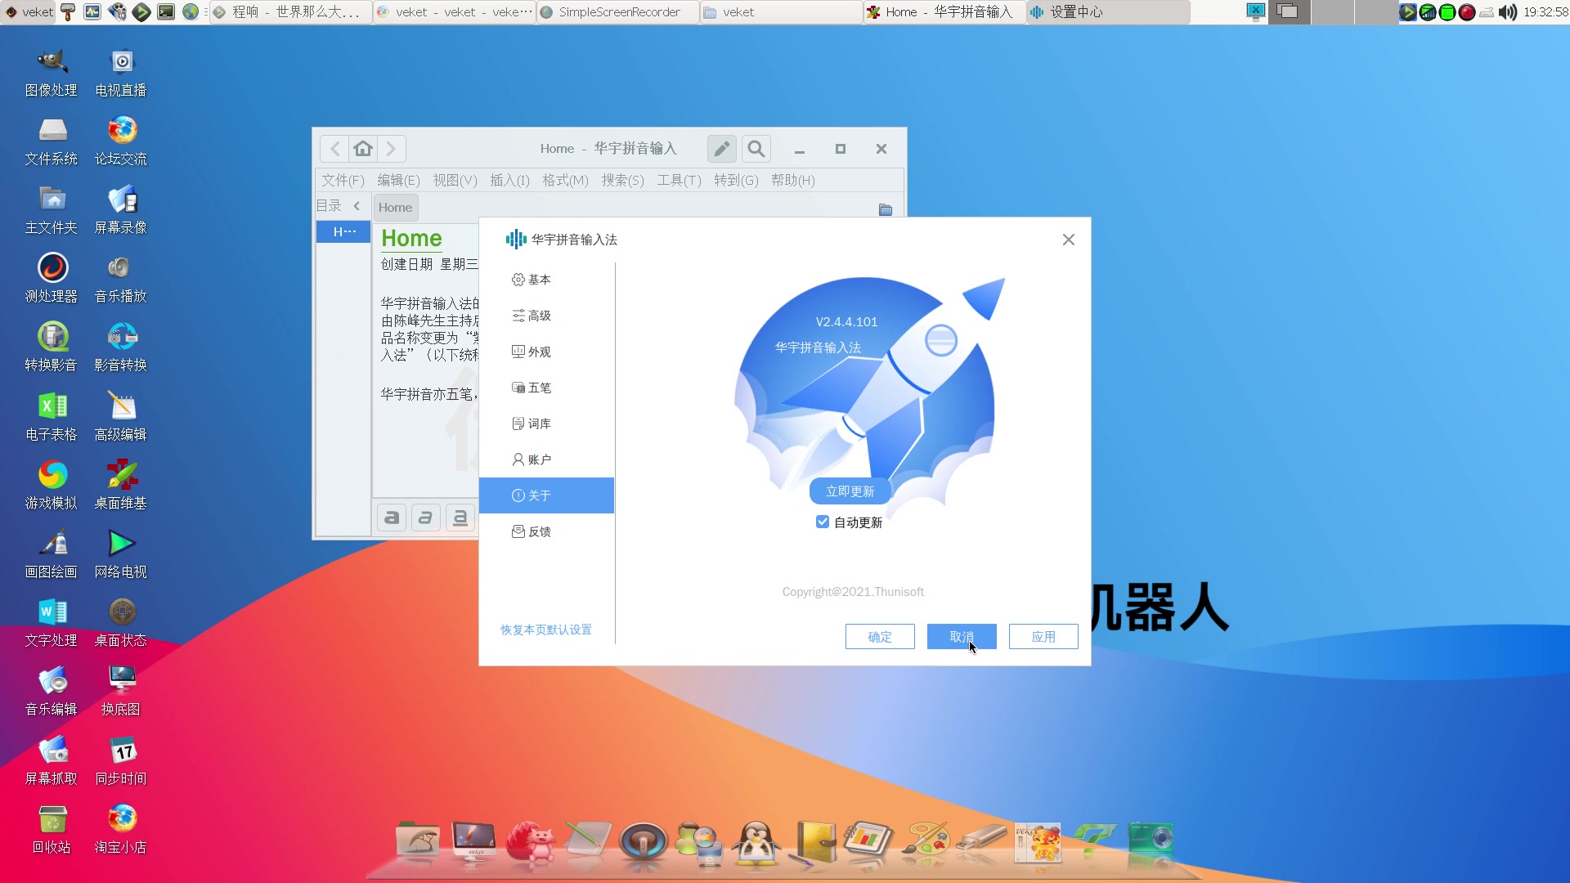Open the 插入(I) menu
1570x883 pixels.
(x=509, y=180)
